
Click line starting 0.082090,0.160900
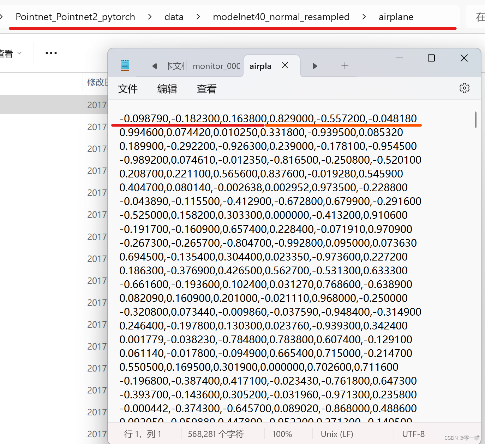264,298
